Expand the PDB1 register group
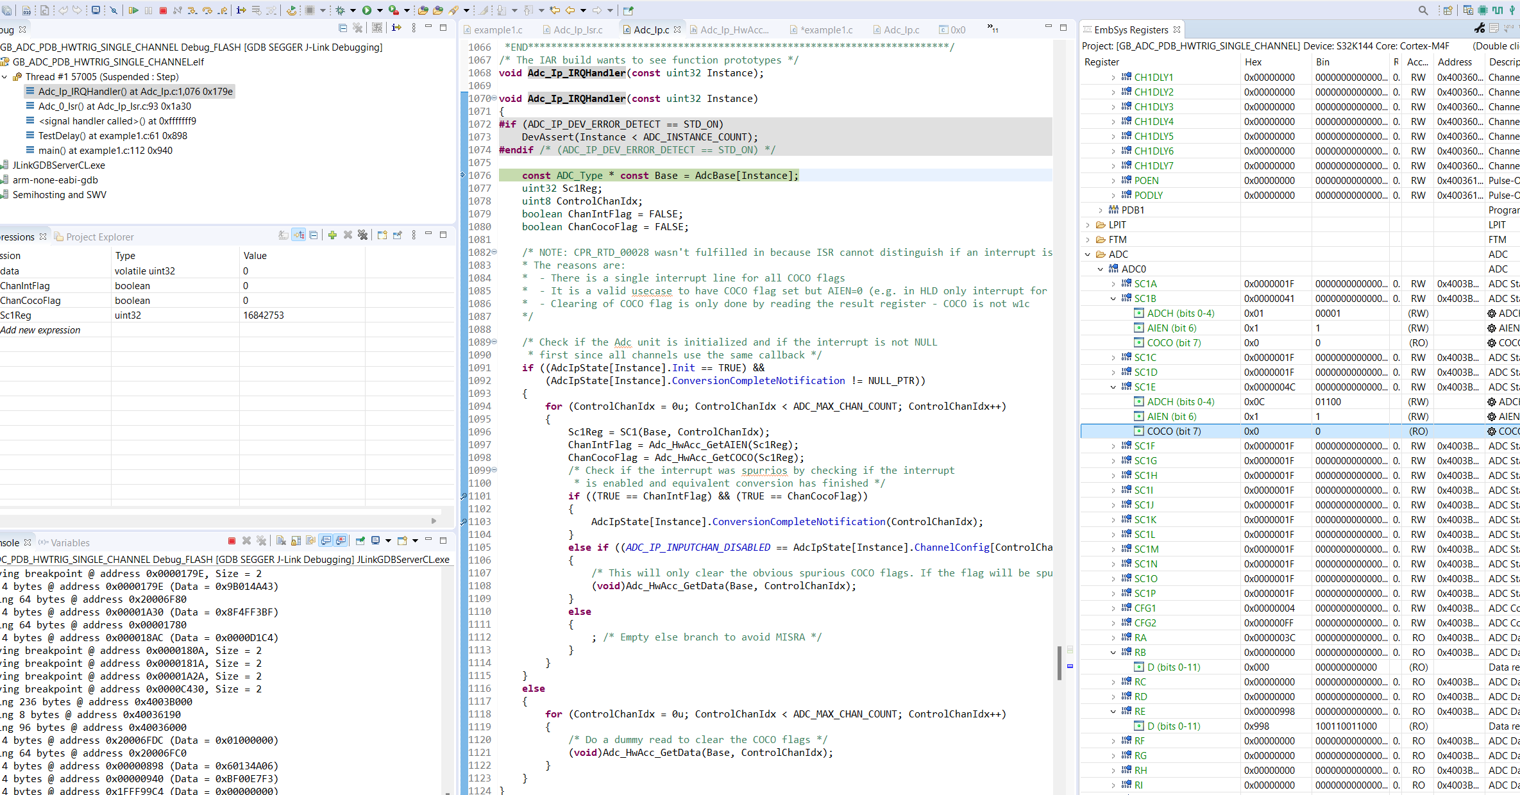 pyautogui.click(x=1101, y=210)
